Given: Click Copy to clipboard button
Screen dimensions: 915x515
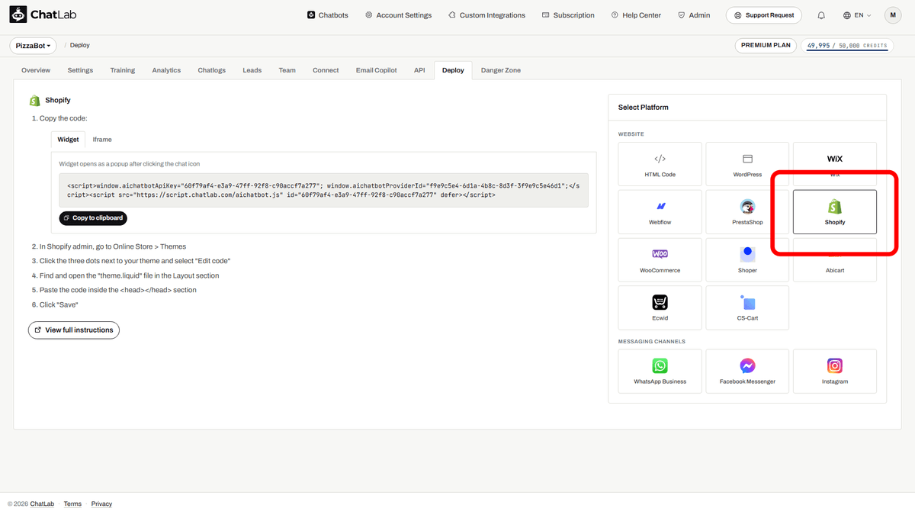Looking at the screenshot, I should (x=93, y=218).
